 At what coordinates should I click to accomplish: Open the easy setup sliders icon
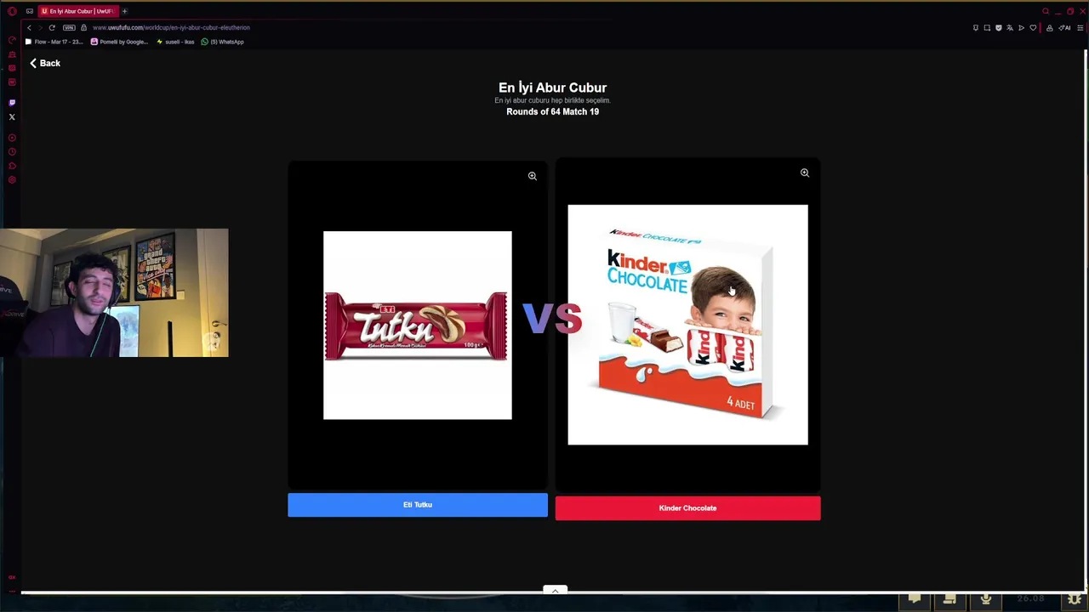click(1080, 28)
